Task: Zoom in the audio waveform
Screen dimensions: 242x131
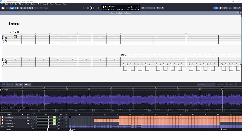Action: click(21, 84)
